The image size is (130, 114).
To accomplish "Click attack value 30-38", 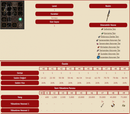I will (x=61, y=78).
